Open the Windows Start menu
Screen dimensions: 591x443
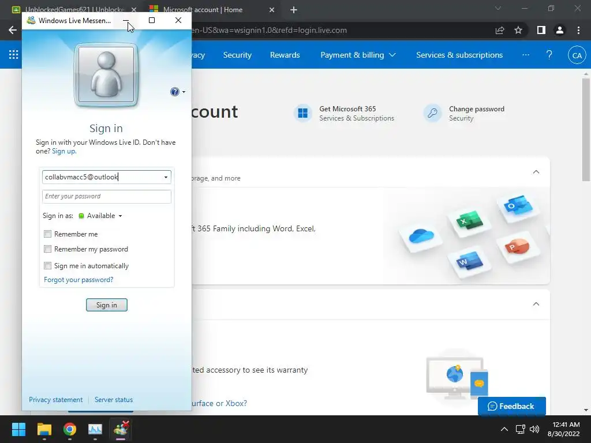point(18,429)
